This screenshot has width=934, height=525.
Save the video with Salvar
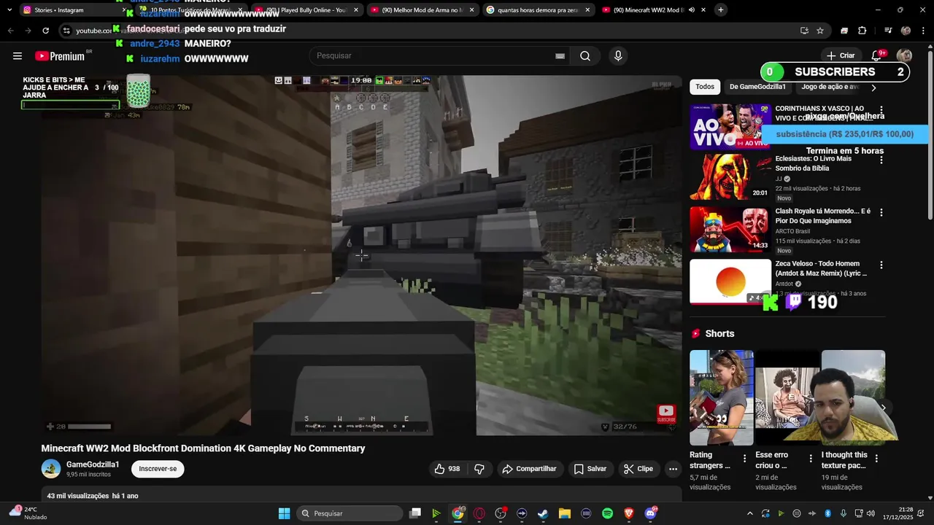coord(590,469)
